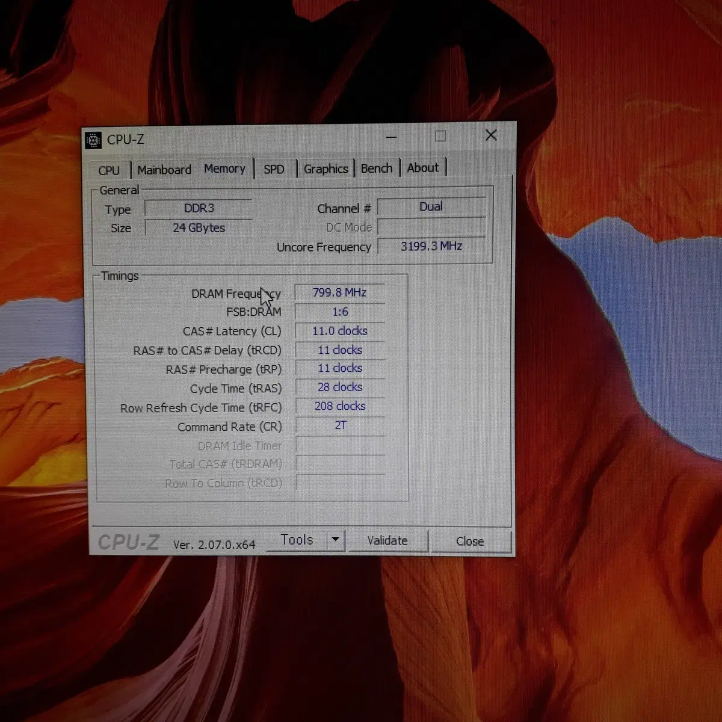Click the General group label
Viewport: 722px width, 722px height.
[119, 190]
